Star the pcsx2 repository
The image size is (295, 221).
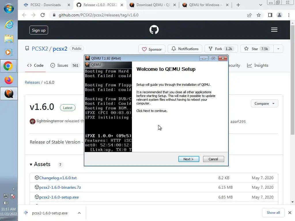(x=257, y=49)
